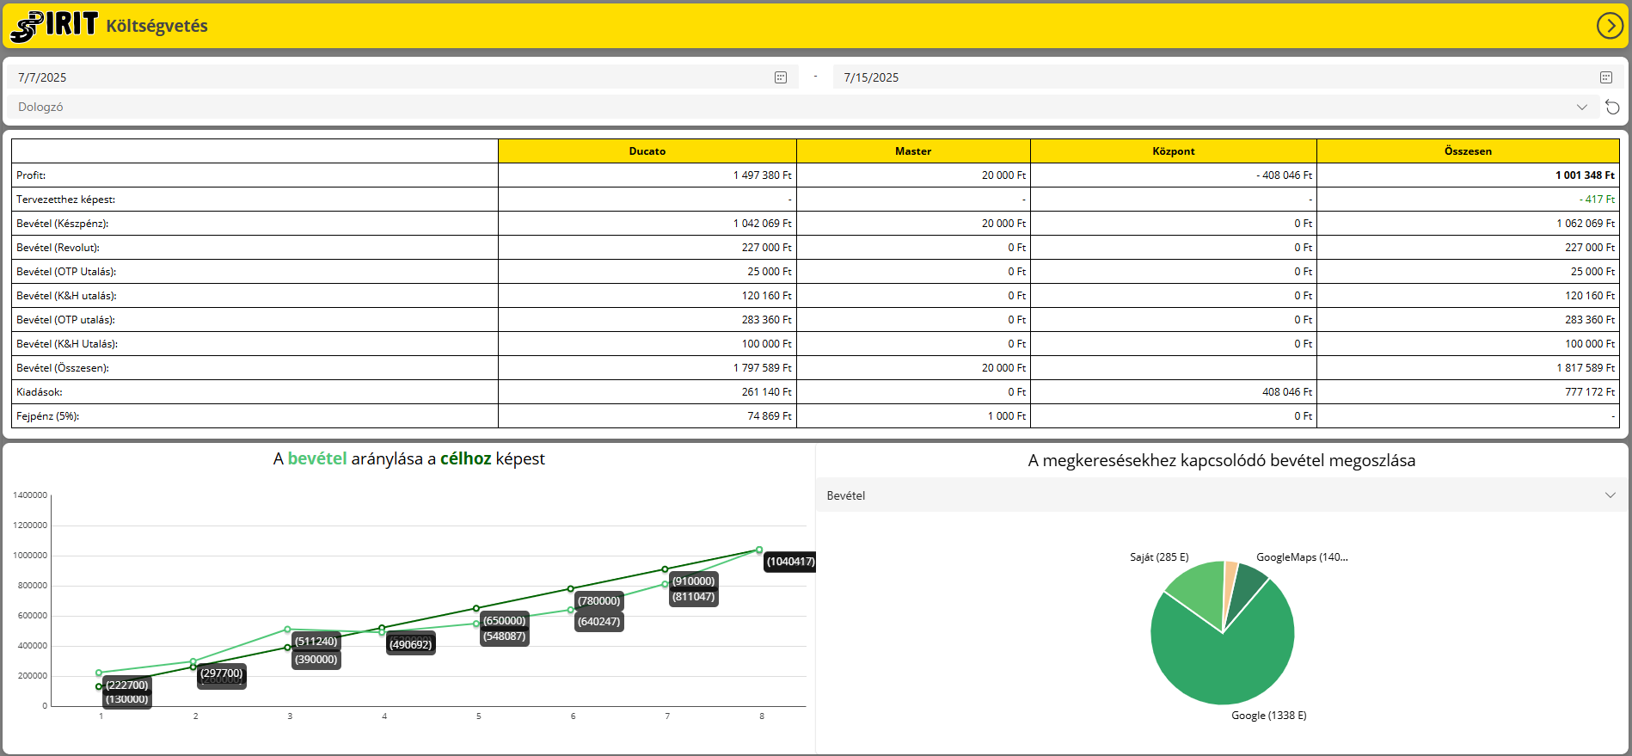This screenshot has width=1632, height=756.
Task: Click the Költségvetés page title
Action: (x=156, y=26)
